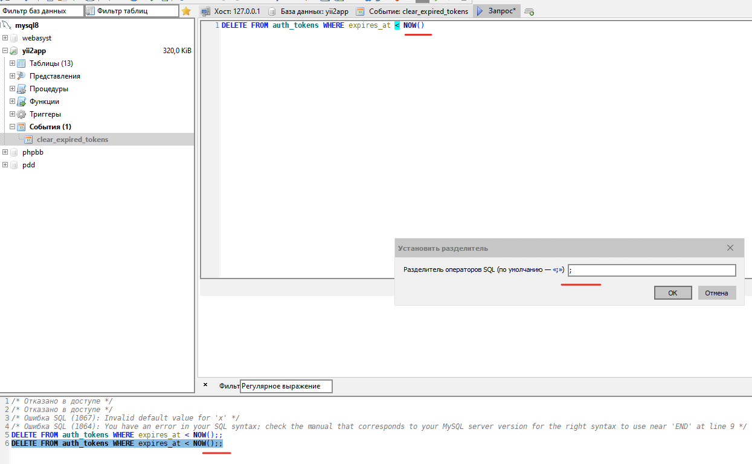The image size is (752, 464).
Task: Click the DELETE FROM line in the query editor
Action: point(323,25)
